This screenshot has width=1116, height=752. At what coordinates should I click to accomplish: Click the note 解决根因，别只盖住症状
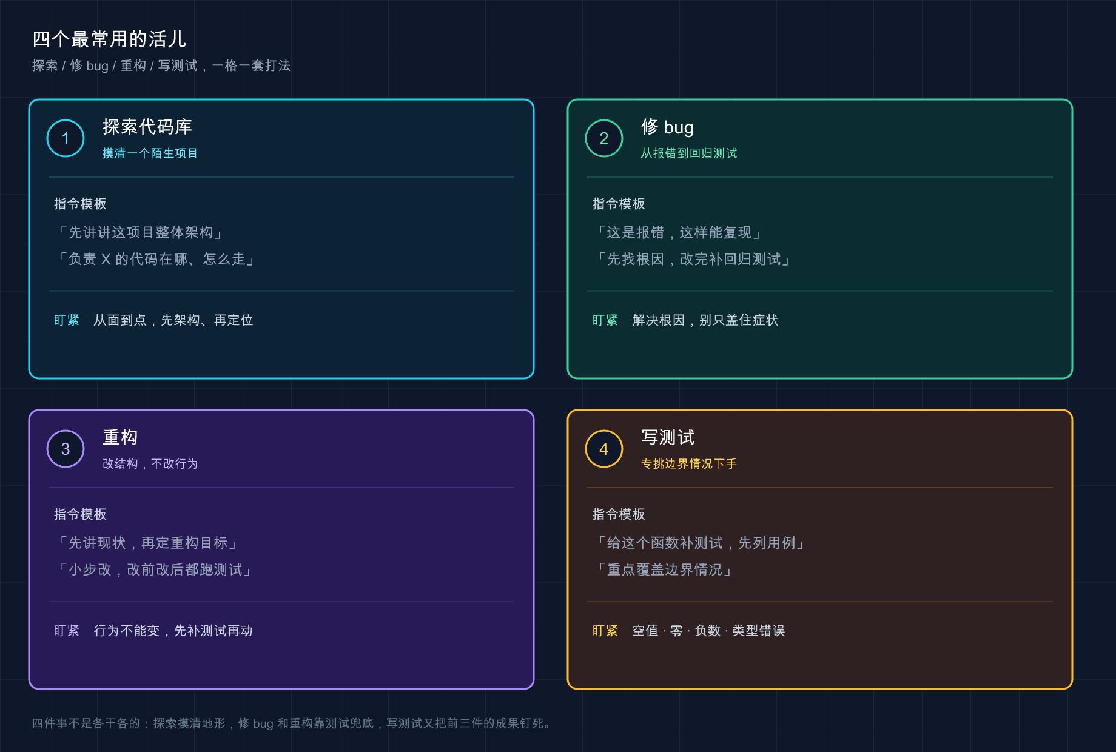[x=705, y=320]
